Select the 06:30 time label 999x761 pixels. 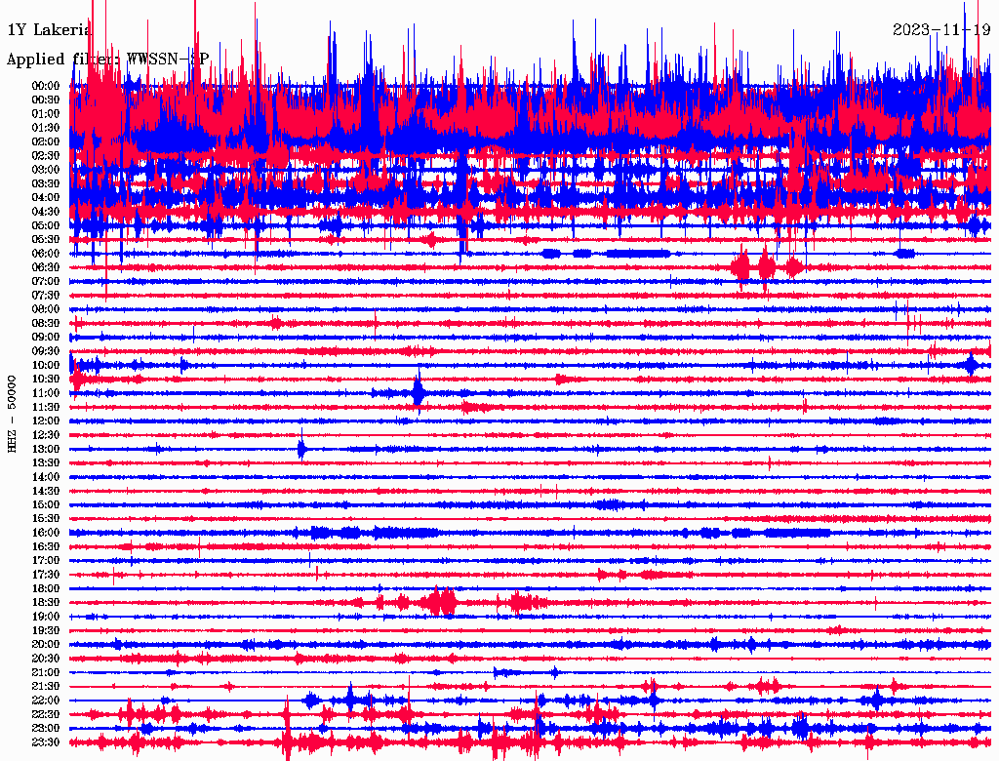click(x=46, y=267)
